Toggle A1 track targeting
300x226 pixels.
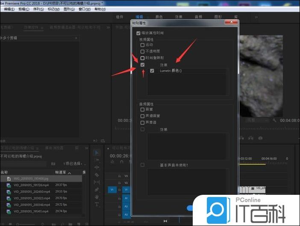pos(126,198)
